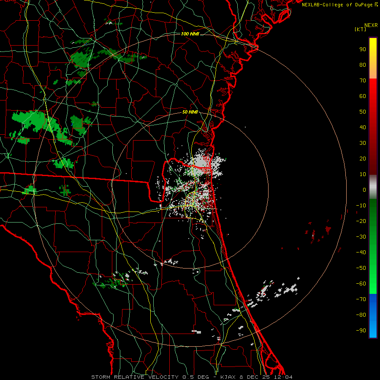Click the 90 value on velocity scale
The image size is (380, 380).
[363, 49]
